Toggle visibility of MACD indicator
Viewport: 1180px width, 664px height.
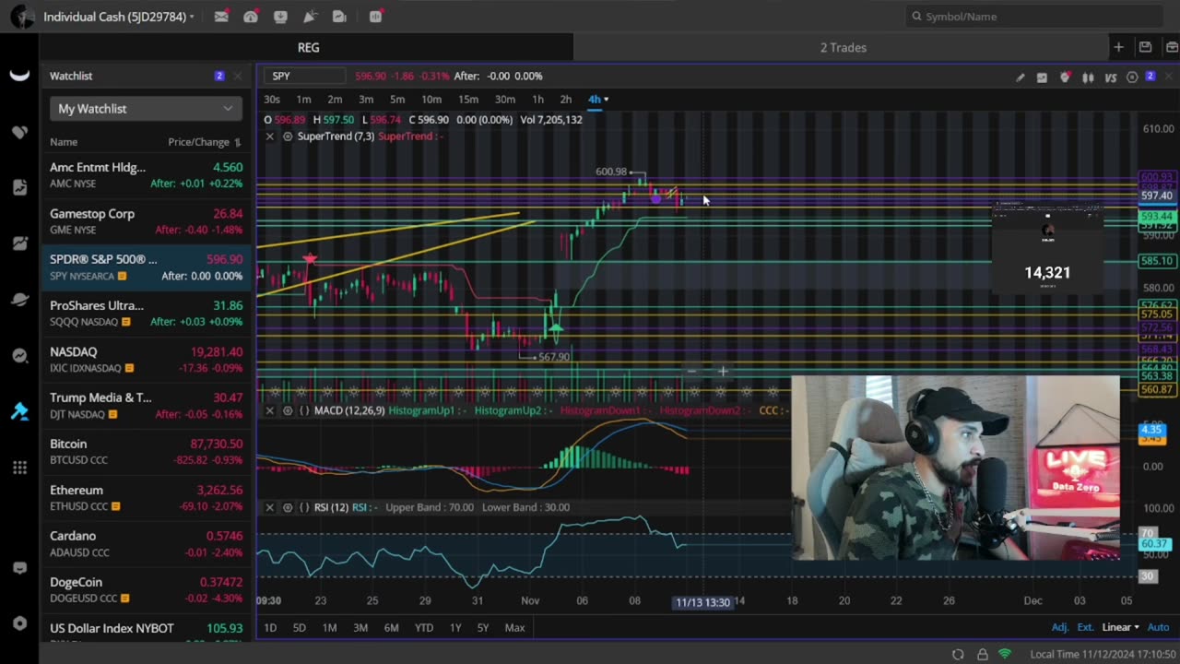288,410
